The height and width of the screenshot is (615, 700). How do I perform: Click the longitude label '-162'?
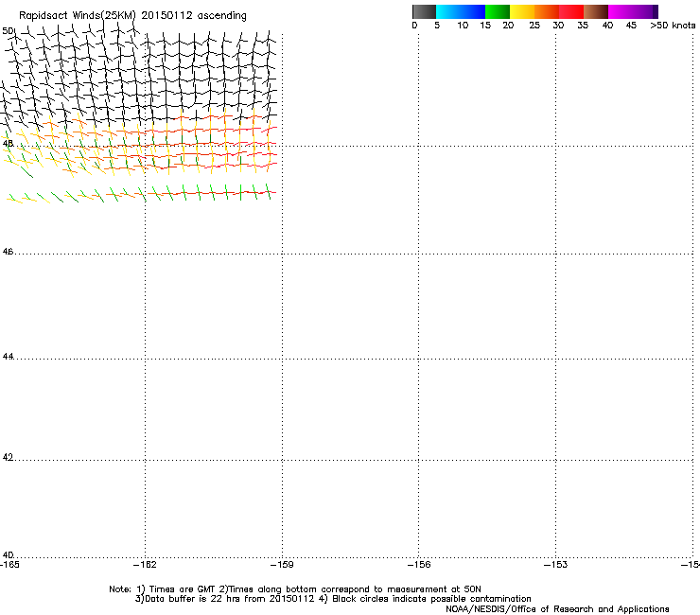(x=145, y=565)
